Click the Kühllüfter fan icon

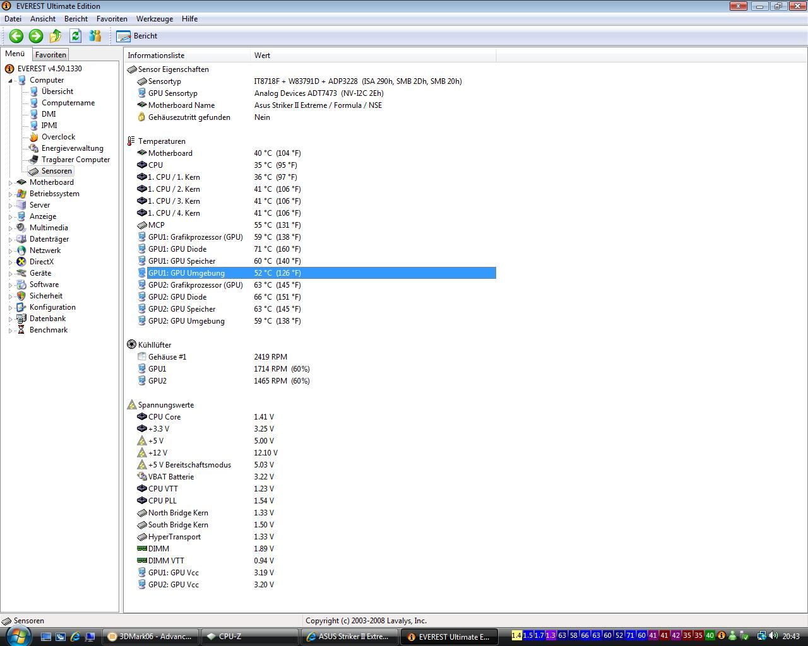pos(131,345)
